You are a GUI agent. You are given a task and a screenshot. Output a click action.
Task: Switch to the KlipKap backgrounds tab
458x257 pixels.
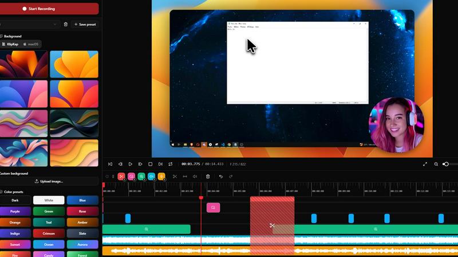coord(10,45)
